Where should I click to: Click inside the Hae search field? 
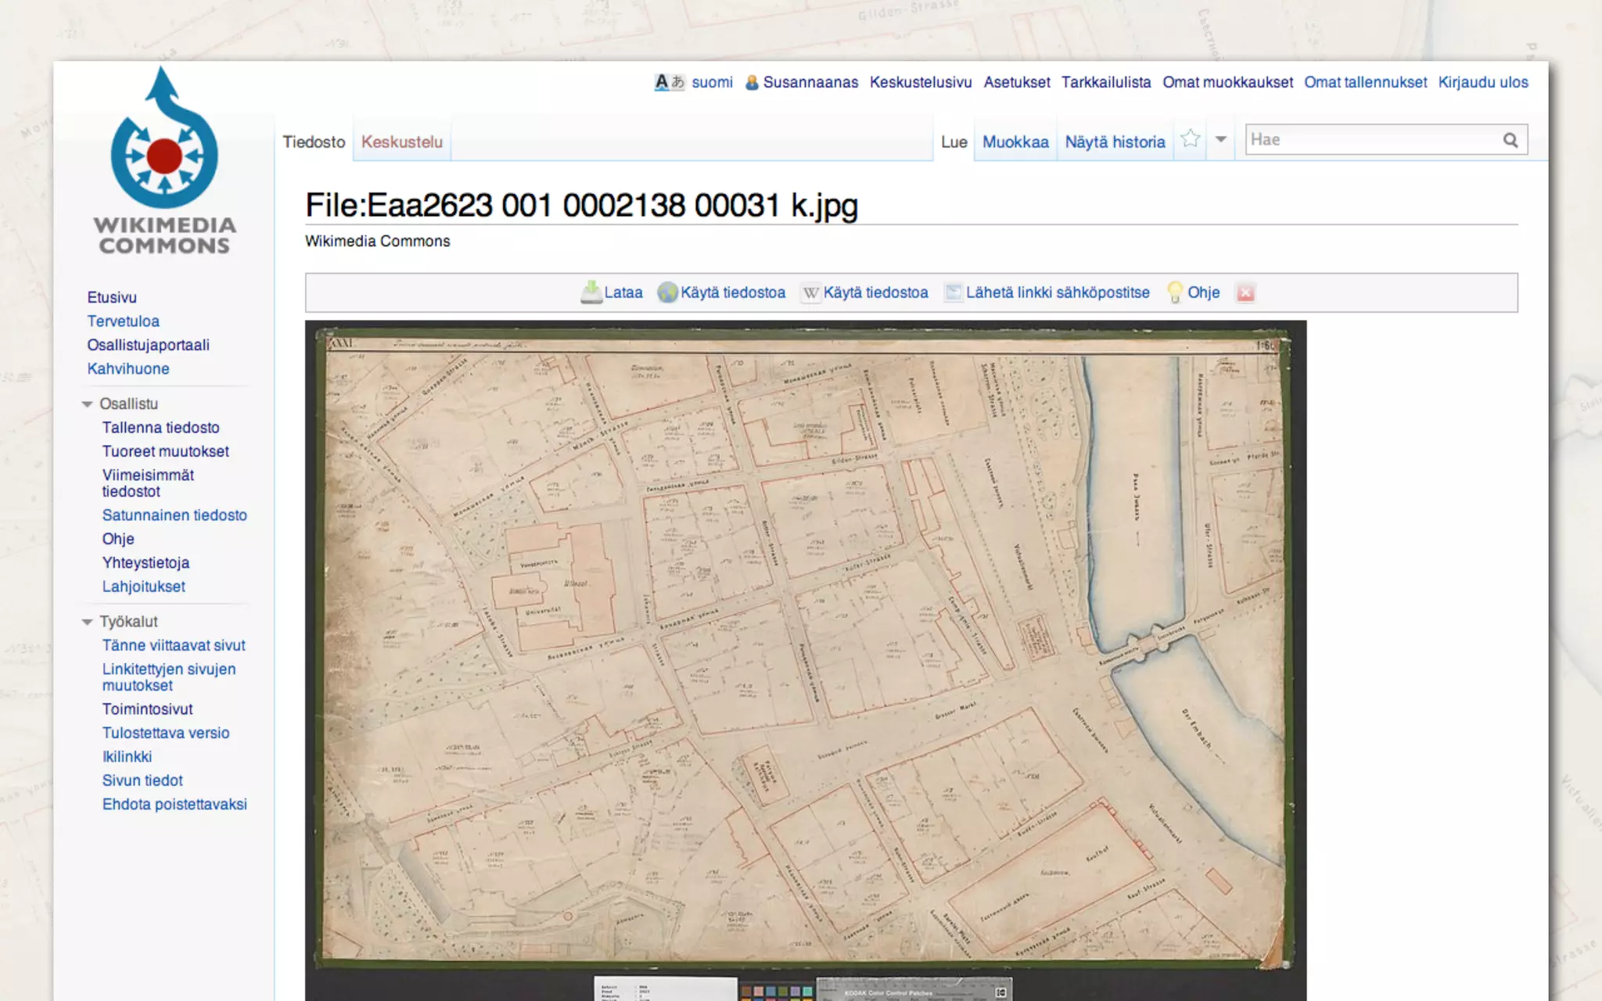click(x=1369, y=140)
